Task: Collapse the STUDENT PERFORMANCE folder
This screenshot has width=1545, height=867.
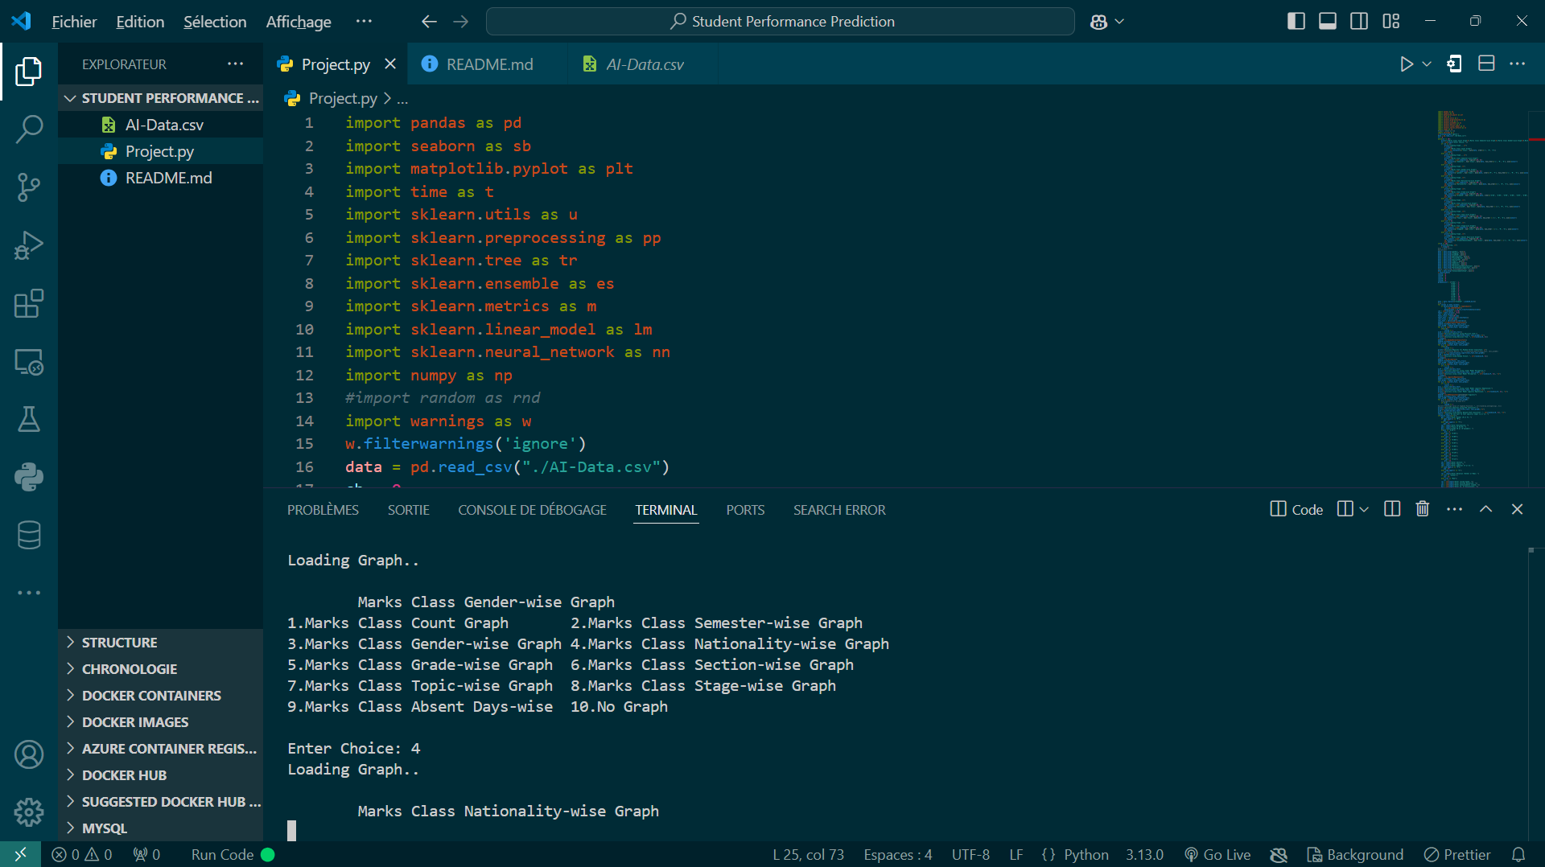Action: click(161, 98)
